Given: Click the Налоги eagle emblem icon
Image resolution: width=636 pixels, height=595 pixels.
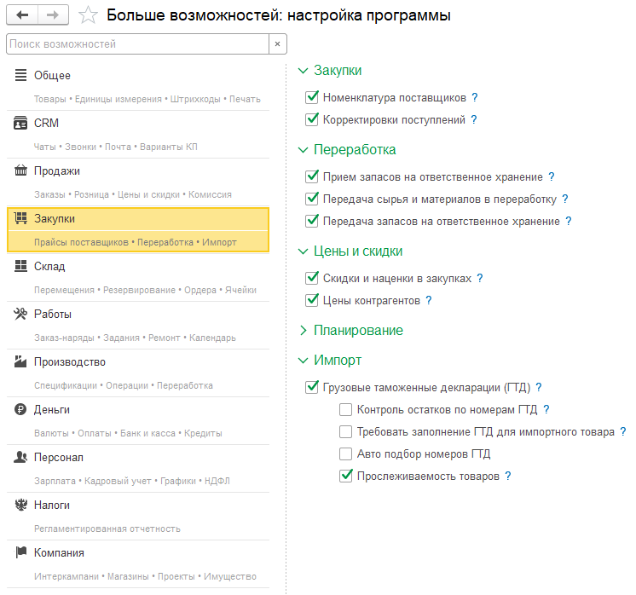Looking at the screenshot, I should click(x=20, y=505).
